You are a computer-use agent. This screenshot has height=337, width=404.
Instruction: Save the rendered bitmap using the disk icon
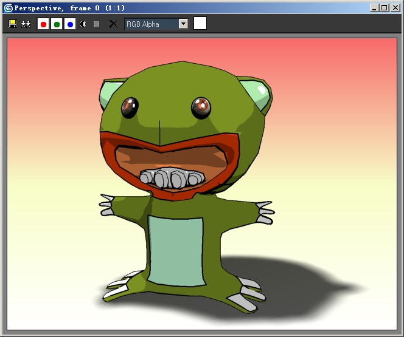13,24
